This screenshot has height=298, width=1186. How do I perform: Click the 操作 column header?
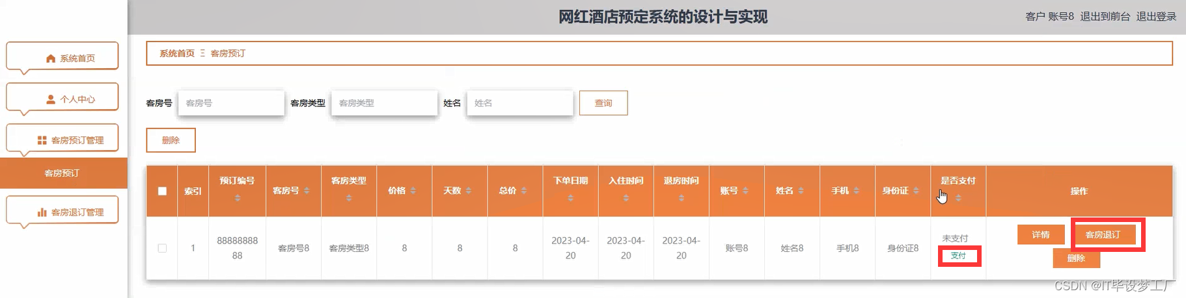coord(1079,191)
